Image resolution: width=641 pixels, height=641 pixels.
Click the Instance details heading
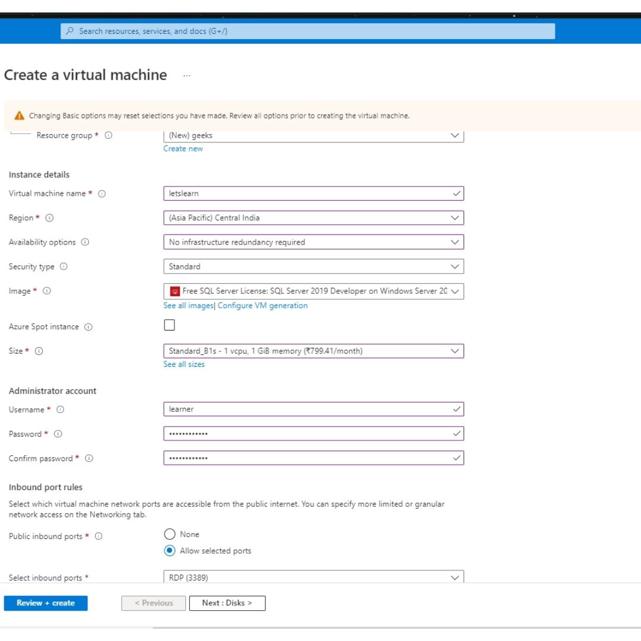(x=39, y=174)
